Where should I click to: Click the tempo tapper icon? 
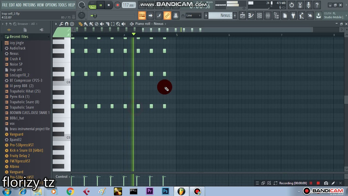click(x=302, y=16)
